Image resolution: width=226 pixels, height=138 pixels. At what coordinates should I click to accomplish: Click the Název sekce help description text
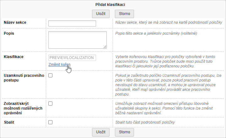(169, 23)
